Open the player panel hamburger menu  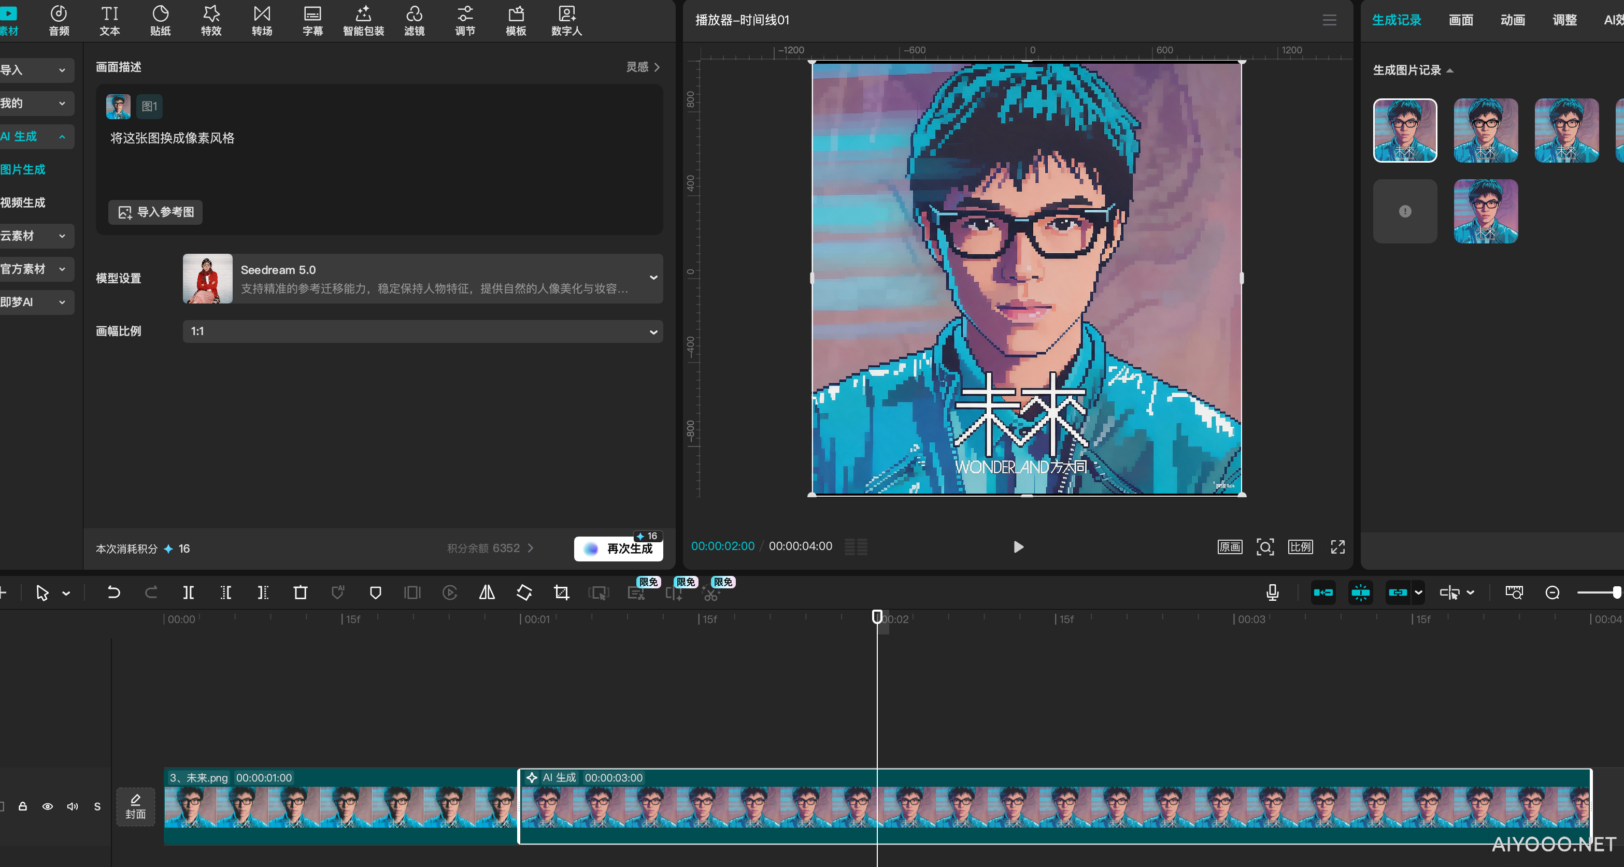[1330, 20]
